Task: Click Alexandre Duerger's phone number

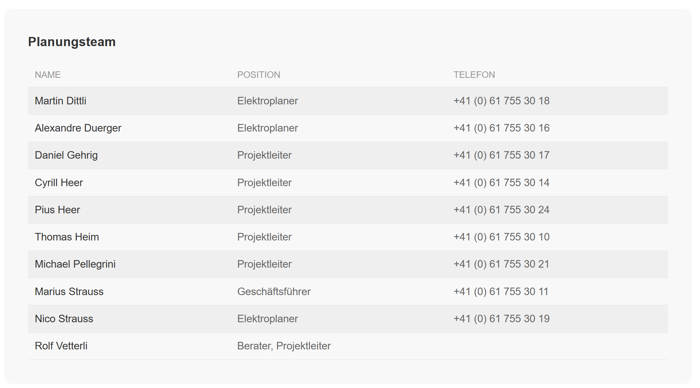Action: [501, 128]
